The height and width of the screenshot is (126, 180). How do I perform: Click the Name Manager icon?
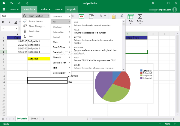[x=25, y=26]
